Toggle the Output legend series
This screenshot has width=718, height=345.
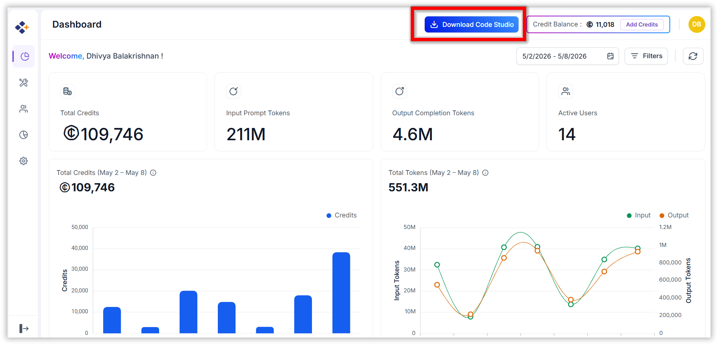pyautogui.click(x=674, y=215)
